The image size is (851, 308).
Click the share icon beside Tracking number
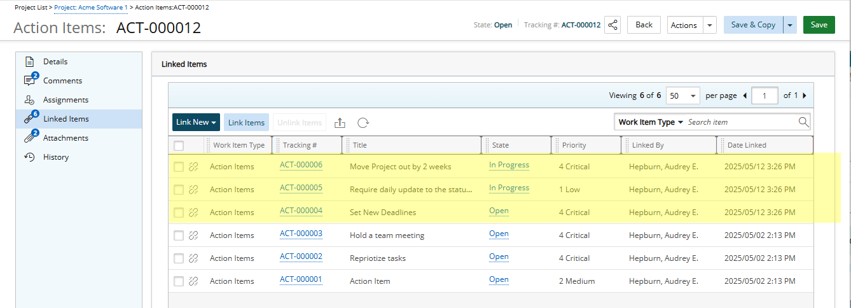coord(612,25)
